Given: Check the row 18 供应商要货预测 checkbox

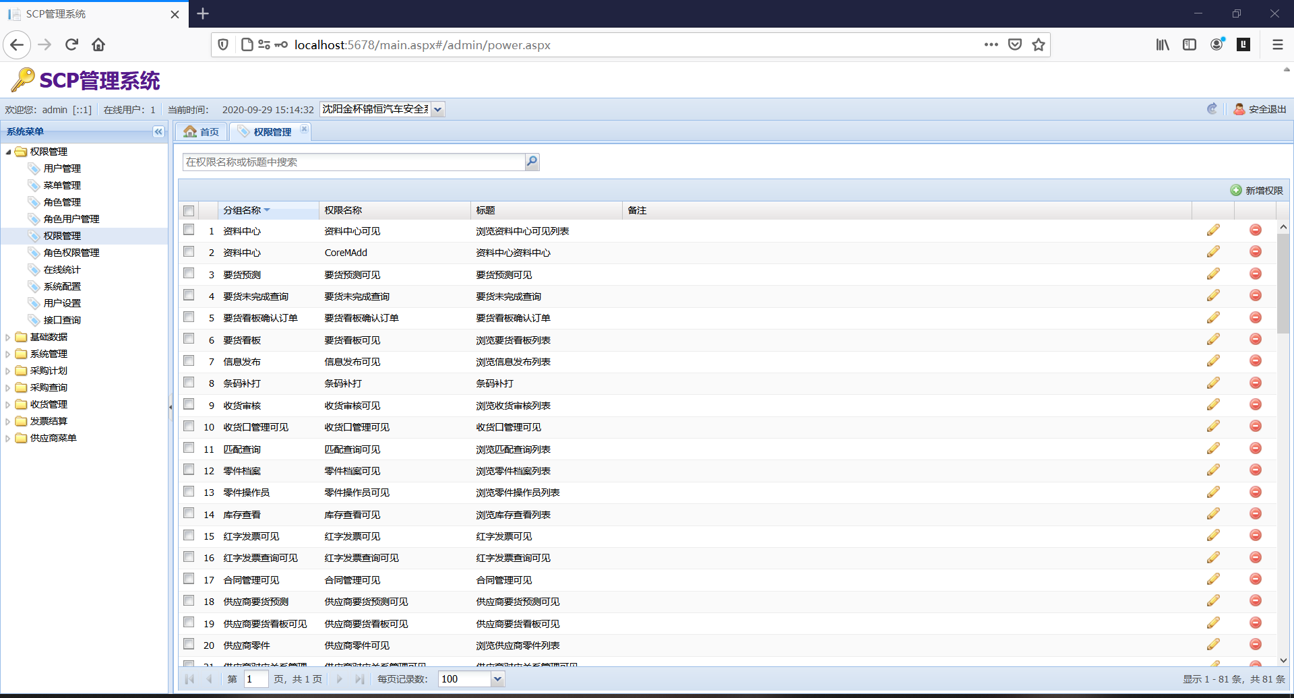Looking at the screenshot, I should [189, 600].
